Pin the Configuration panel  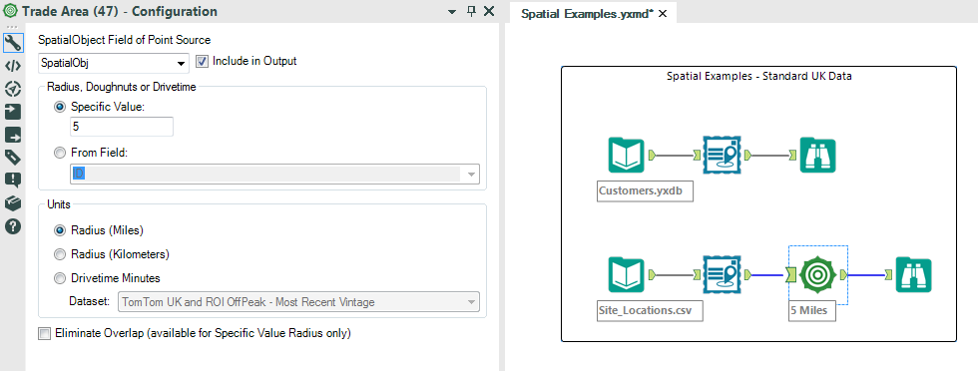coord(471,11)
